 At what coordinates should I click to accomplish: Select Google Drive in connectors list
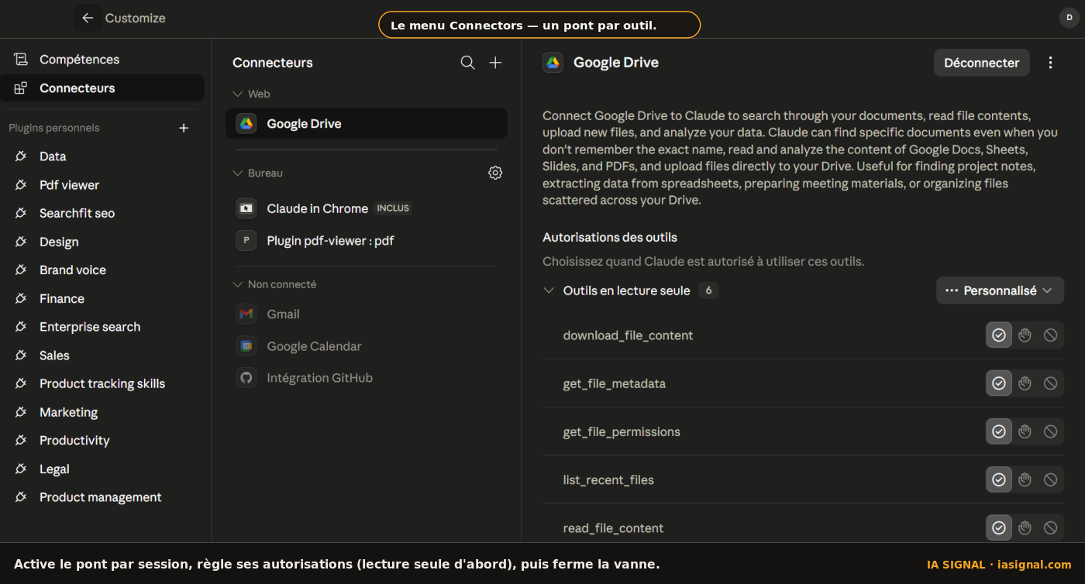[367, 123]
